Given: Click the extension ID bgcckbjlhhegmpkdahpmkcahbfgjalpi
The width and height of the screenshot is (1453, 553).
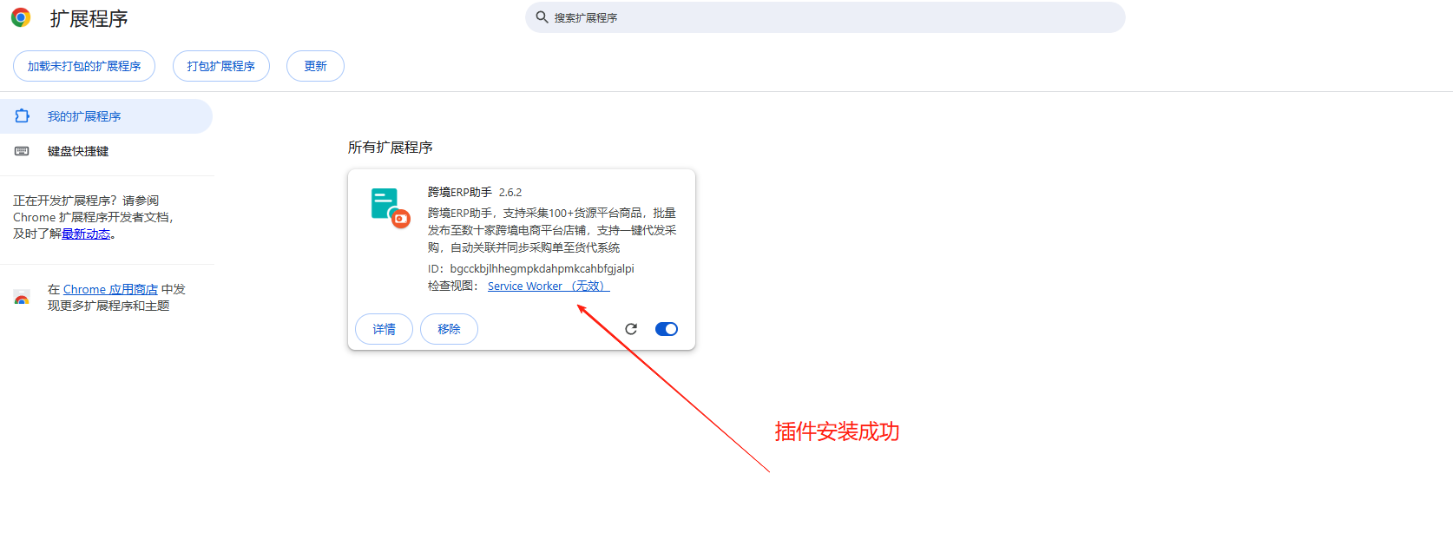Looking at the screenshot, I should pos(542,269).
